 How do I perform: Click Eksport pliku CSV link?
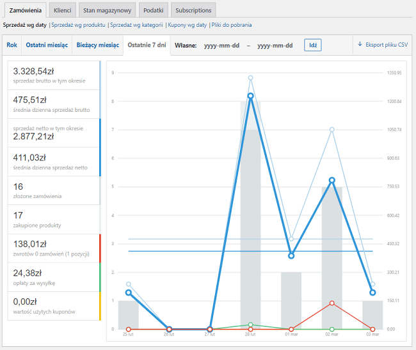coord(383,45)
